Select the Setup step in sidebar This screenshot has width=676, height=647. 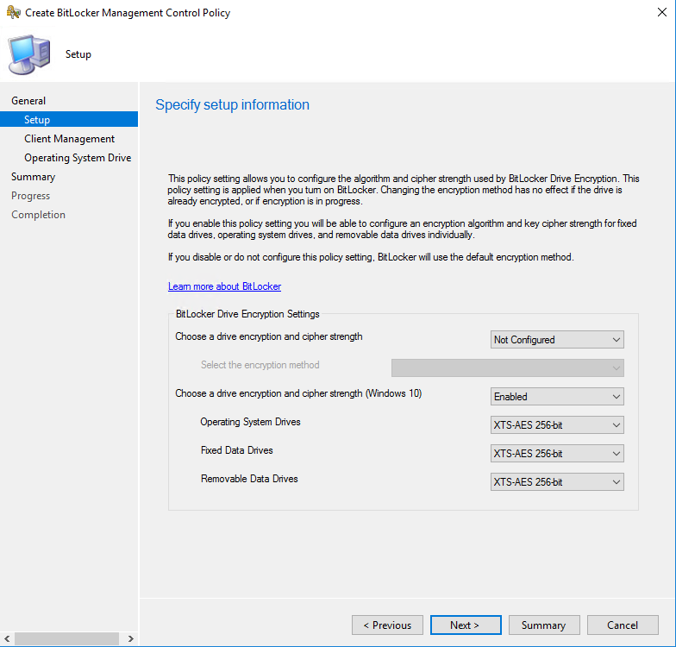click(69, 119)
